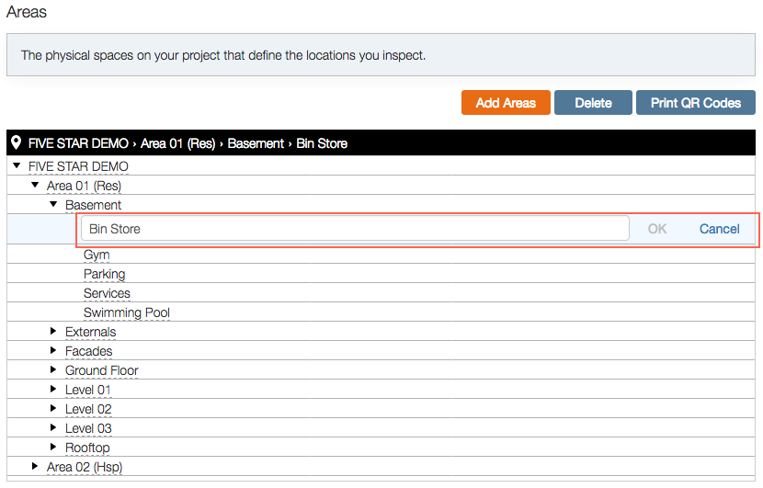Expand the Ground Floor node
Image resolution: width=763 pixels, height=488 pixels.
click(53, 369)
